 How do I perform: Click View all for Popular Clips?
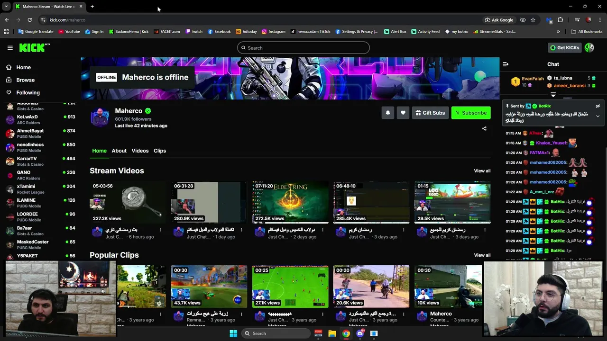(482, 255)
